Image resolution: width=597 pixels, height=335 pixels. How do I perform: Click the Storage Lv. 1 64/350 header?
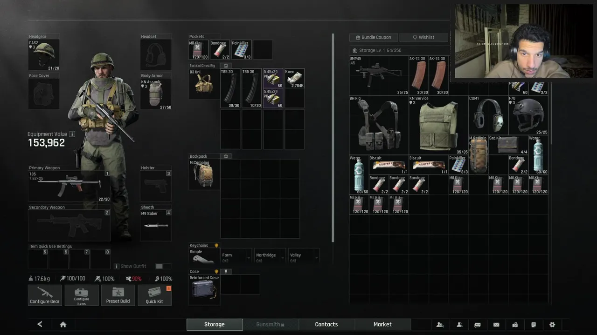[377, 50]
